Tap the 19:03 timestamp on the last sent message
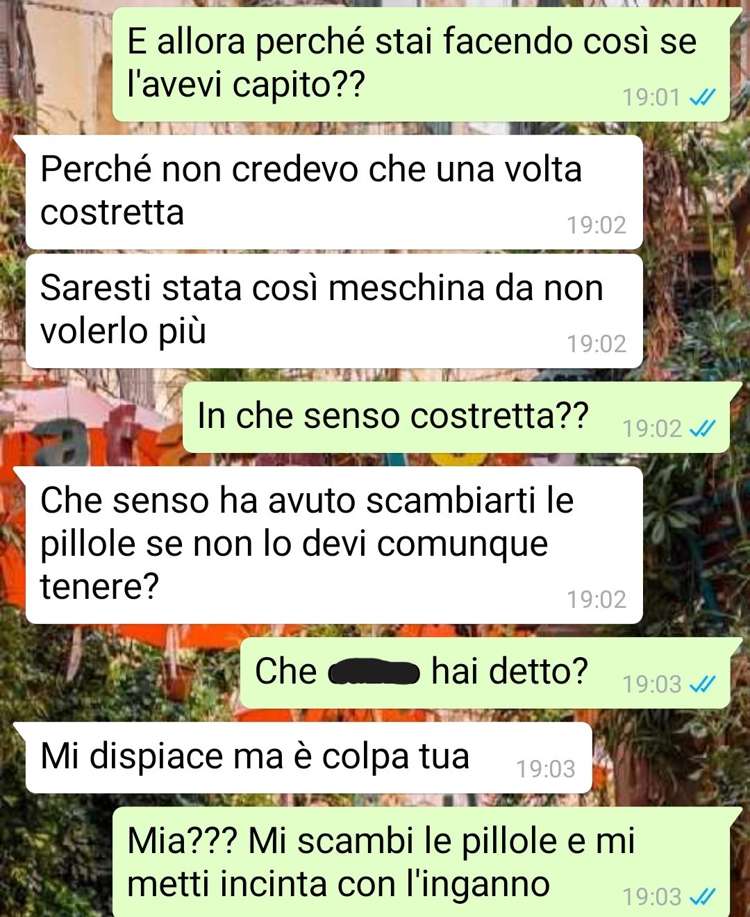This screenshot has width=750, height=917. [x=651, y=897]
